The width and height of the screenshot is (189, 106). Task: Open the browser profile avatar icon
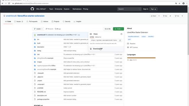tap(183, 3)
